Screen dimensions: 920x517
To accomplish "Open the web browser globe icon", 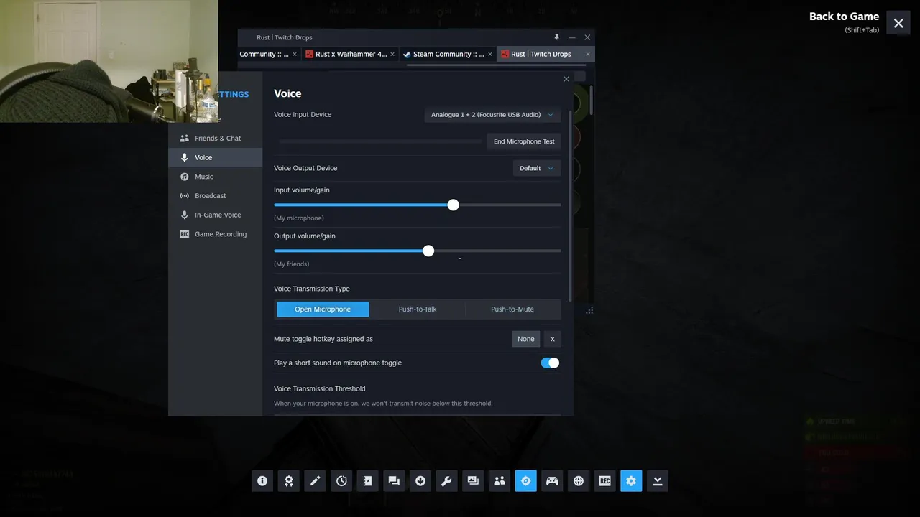I will pyautogui.click(x=579, y=481).
